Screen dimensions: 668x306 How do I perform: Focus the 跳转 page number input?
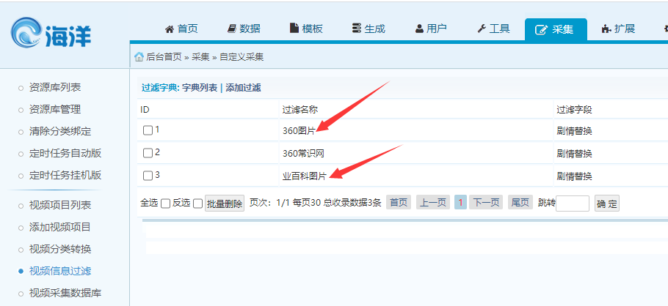click(573, 204)
